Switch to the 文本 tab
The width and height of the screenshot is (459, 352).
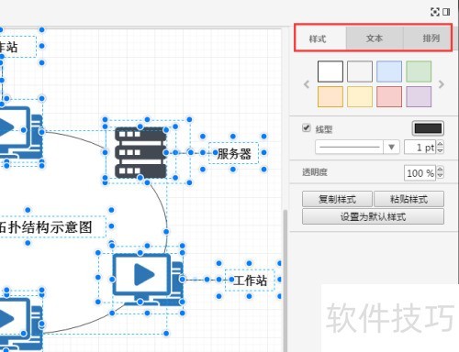coord(375,38)
